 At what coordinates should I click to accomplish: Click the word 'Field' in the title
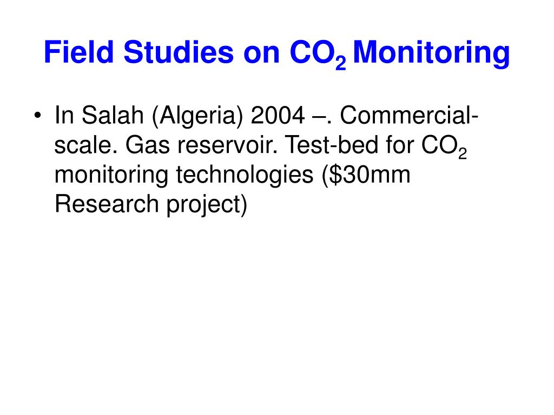coord(78,52)
